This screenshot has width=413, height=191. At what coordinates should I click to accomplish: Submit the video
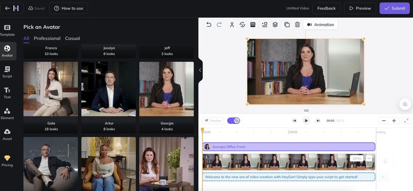(x=394, y=8)
